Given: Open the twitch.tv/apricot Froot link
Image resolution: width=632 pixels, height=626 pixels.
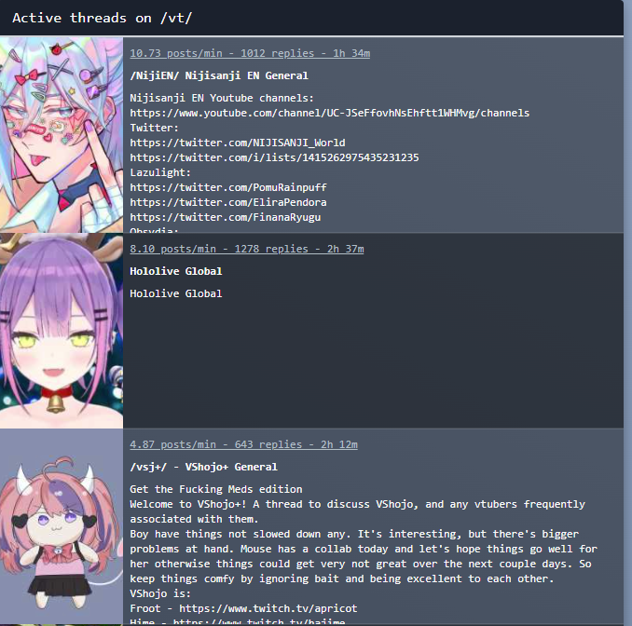Looking at the screenshot, I should coord(268,608).
